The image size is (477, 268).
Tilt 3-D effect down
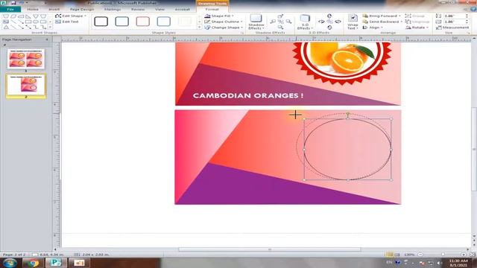(x=329, y=28)
